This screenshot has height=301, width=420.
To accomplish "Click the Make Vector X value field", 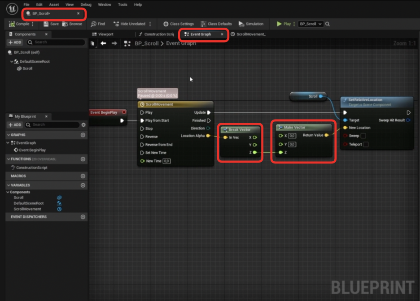I will point(292,136).
